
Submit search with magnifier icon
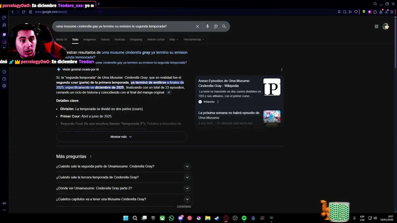[224, 26]
